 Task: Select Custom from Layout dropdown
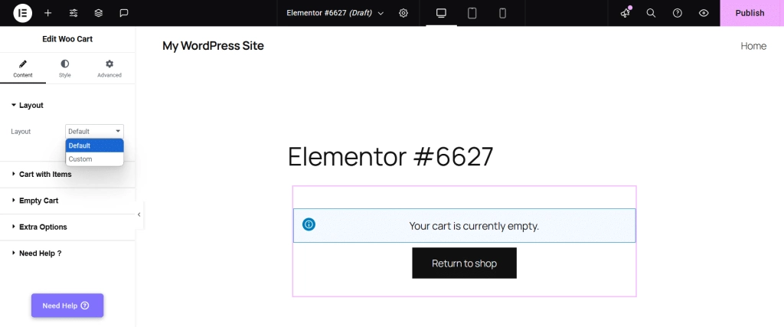click(80, 159)
